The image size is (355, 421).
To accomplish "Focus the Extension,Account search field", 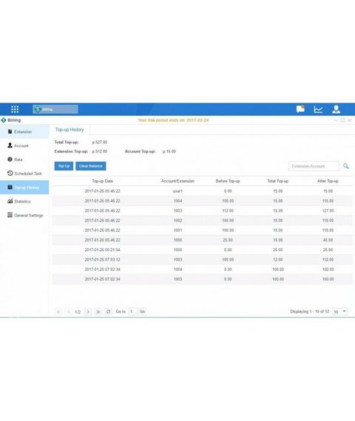I will (314, 166).
